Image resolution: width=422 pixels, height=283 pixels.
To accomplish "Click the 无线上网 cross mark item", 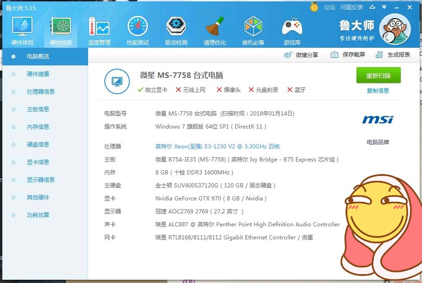I will coord(191,90).
